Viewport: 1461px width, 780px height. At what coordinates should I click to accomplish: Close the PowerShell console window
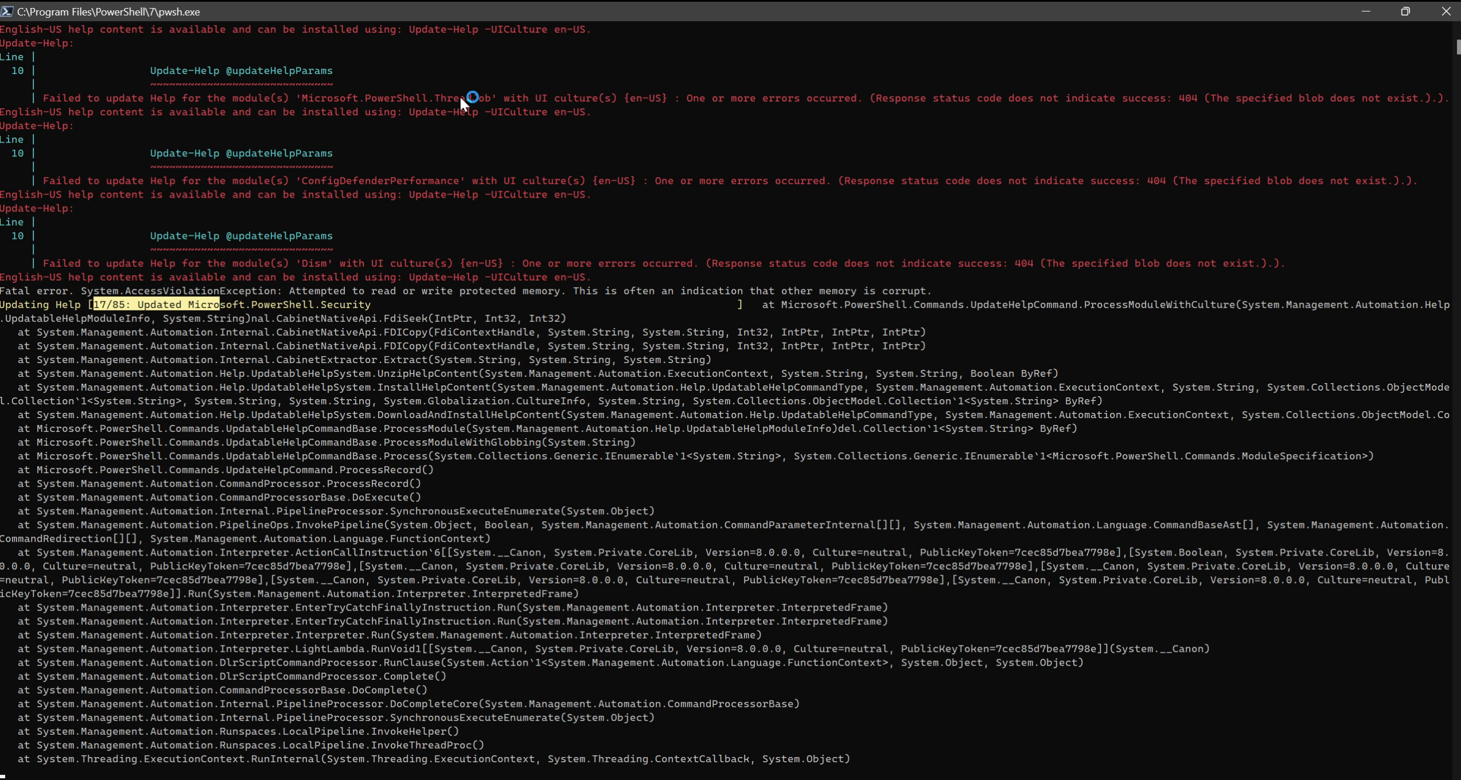pyautogui.click(x=1446, y=11)
